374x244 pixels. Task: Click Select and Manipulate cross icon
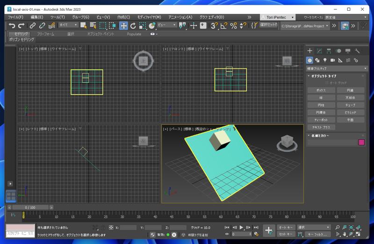[194, 26]
